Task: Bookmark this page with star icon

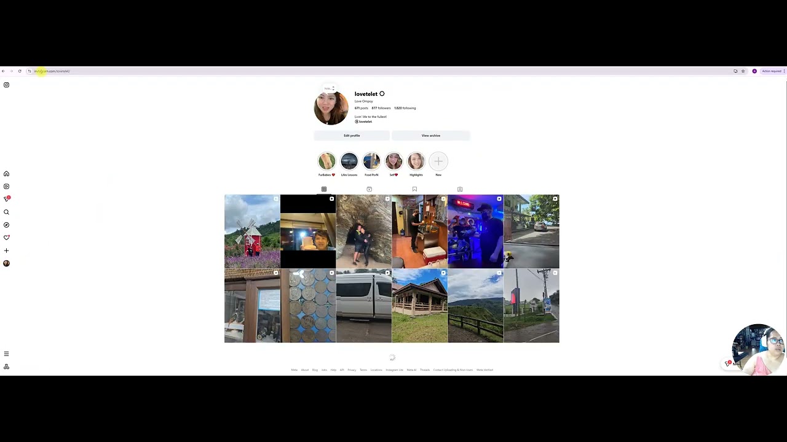Action: point(743,71)
